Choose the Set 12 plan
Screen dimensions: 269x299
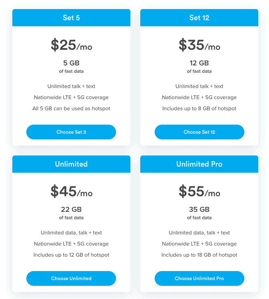click(199, 132)
